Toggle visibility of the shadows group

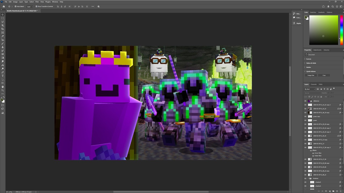coord(305,179)
